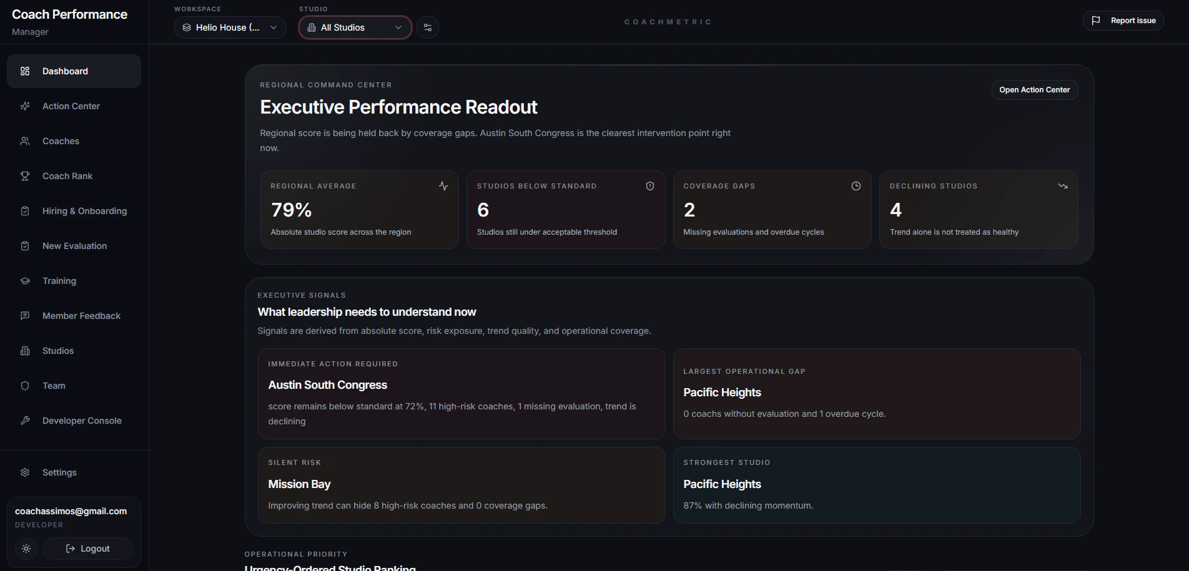Click the Report issue button
This screenshot has width=1189, height=571.
(x=1123, y=21)
